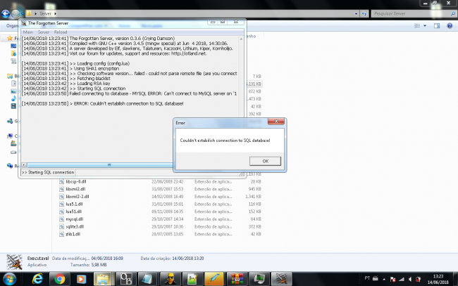Click the scroll-up arrow of the server log
This screenshot has height=286, width=458.
(x=241, y=39)
